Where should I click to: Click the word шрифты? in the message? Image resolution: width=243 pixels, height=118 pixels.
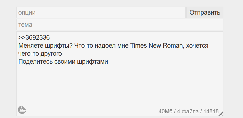pyautogui.click(x=60, y=46)
